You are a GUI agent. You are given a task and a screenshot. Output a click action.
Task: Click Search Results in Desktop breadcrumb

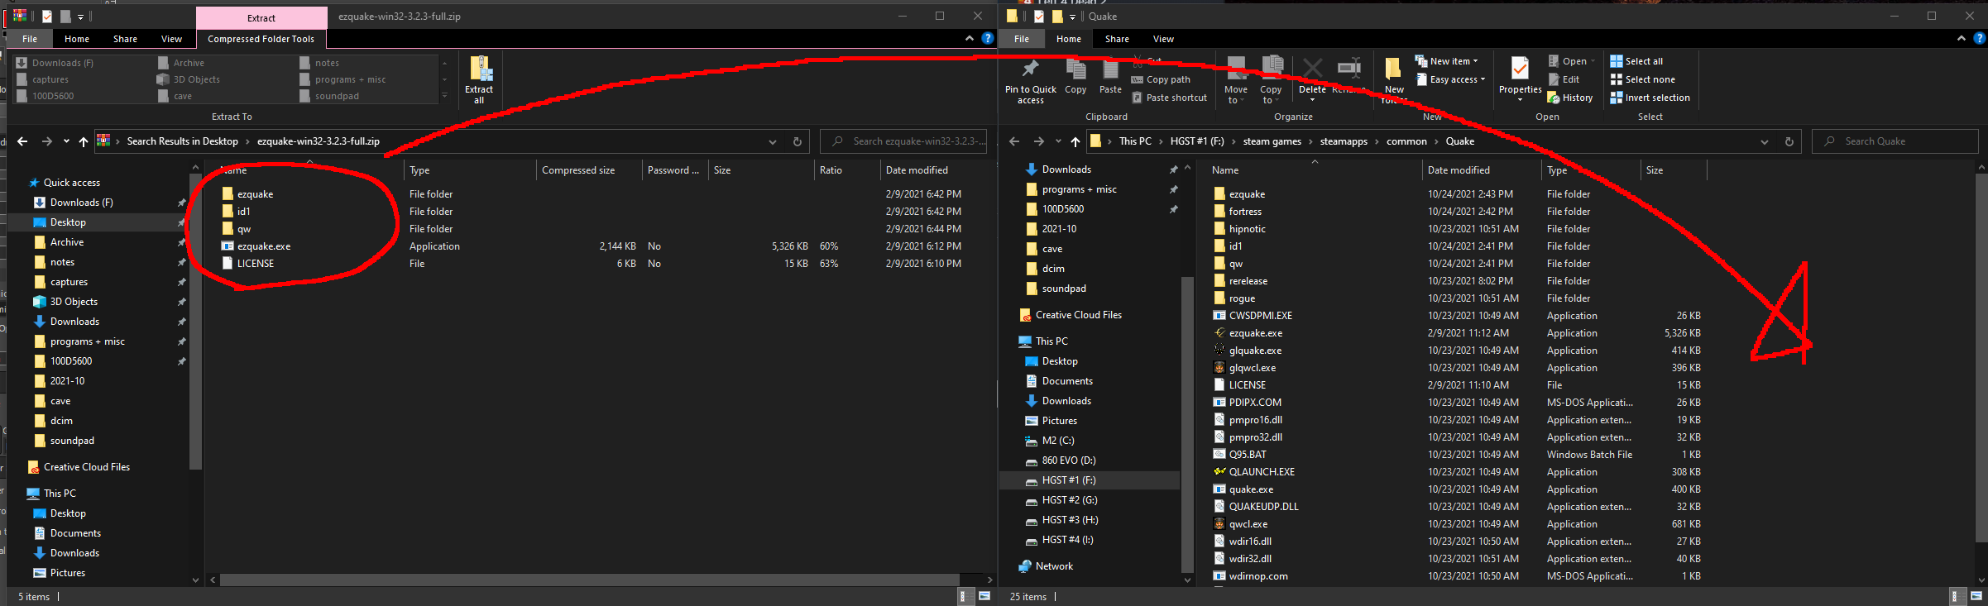click(x=182, y=141)
